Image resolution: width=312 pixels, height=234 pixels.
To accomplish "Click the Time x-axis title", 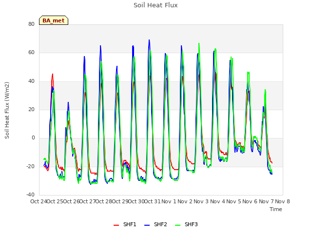I will point(276,209).
